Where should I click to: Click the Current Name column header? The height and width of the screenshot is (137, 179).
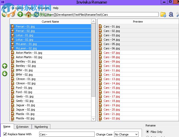(50, 22)
